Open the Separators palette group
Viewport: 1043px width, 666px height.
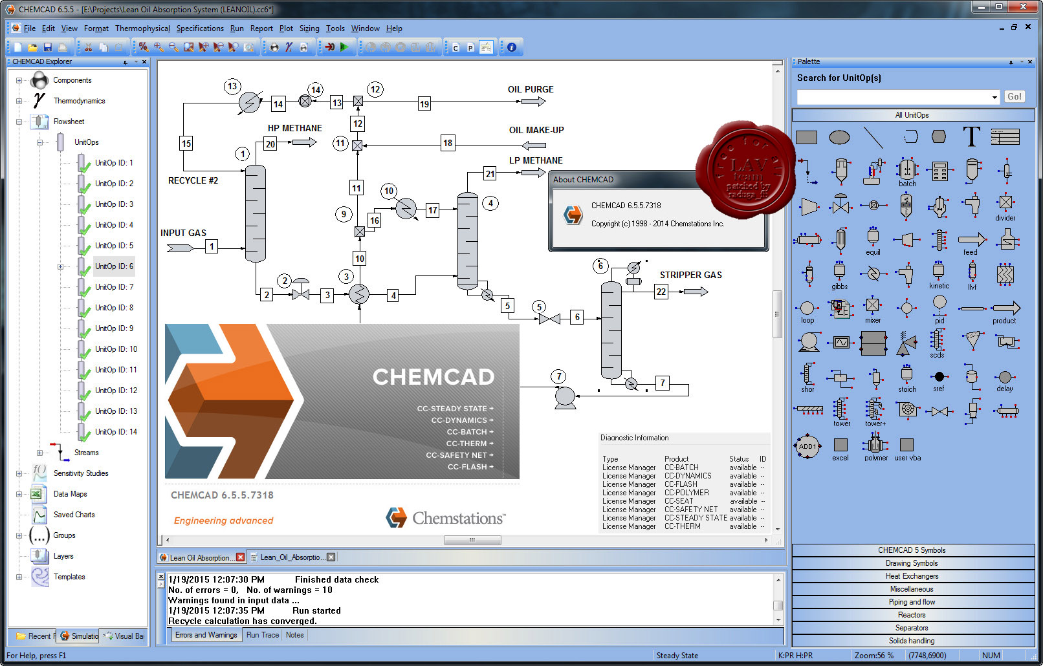[912, 628]
